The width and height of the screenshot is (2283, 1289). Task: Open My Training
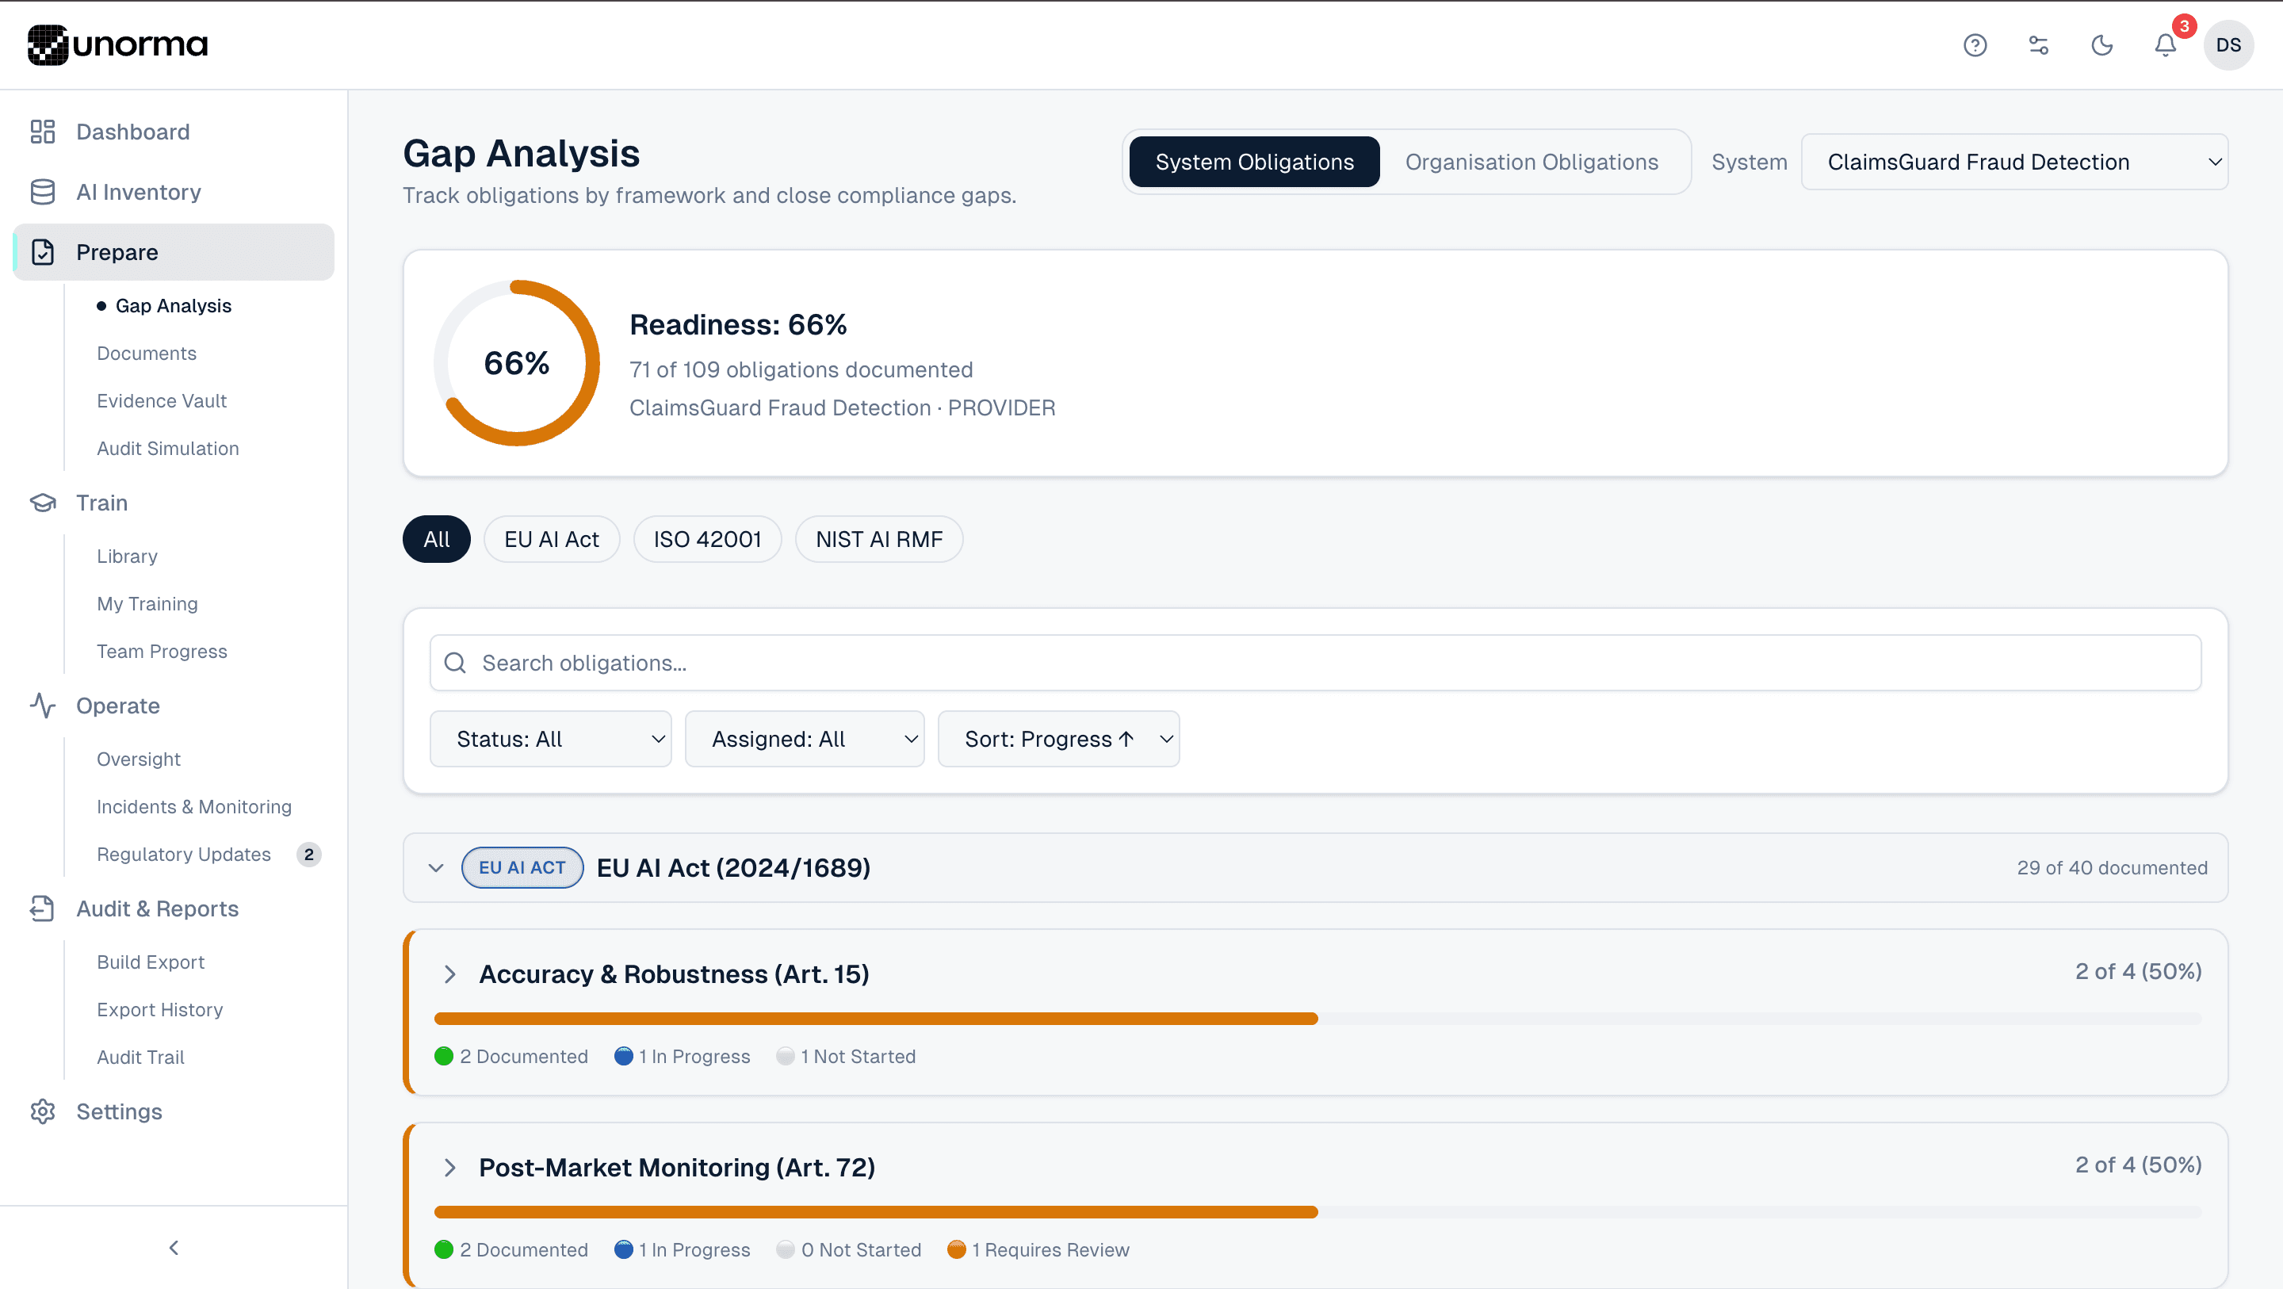click(147, 604)
